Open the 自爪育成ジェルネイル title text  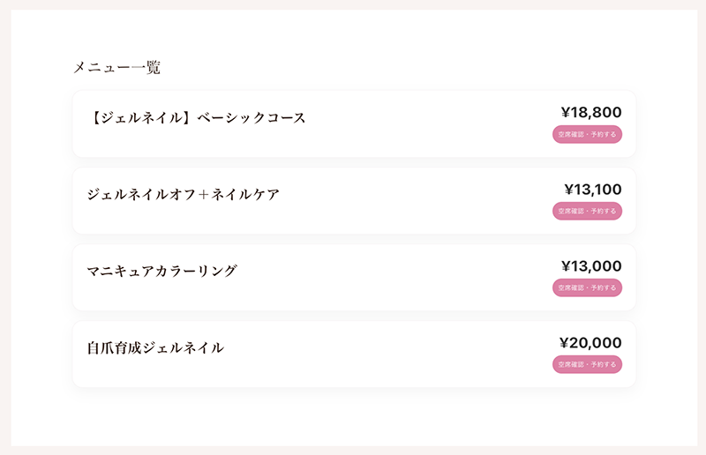(155, 347)
